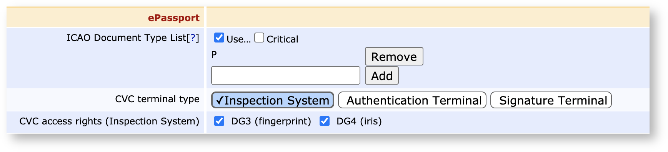Click the checkmark inside Inspection System option
The width and height of the screenshot is (668, 152).
pyautogui.click(x=220, y=100)
